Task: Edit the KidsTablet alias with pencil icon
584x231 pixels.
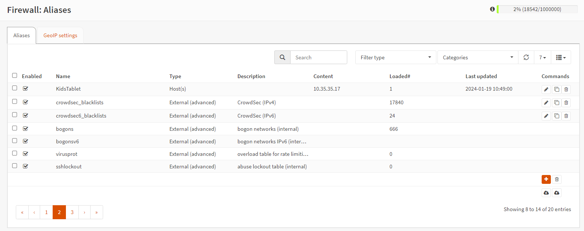Action: pyautogui.click(x=546, y=90)
